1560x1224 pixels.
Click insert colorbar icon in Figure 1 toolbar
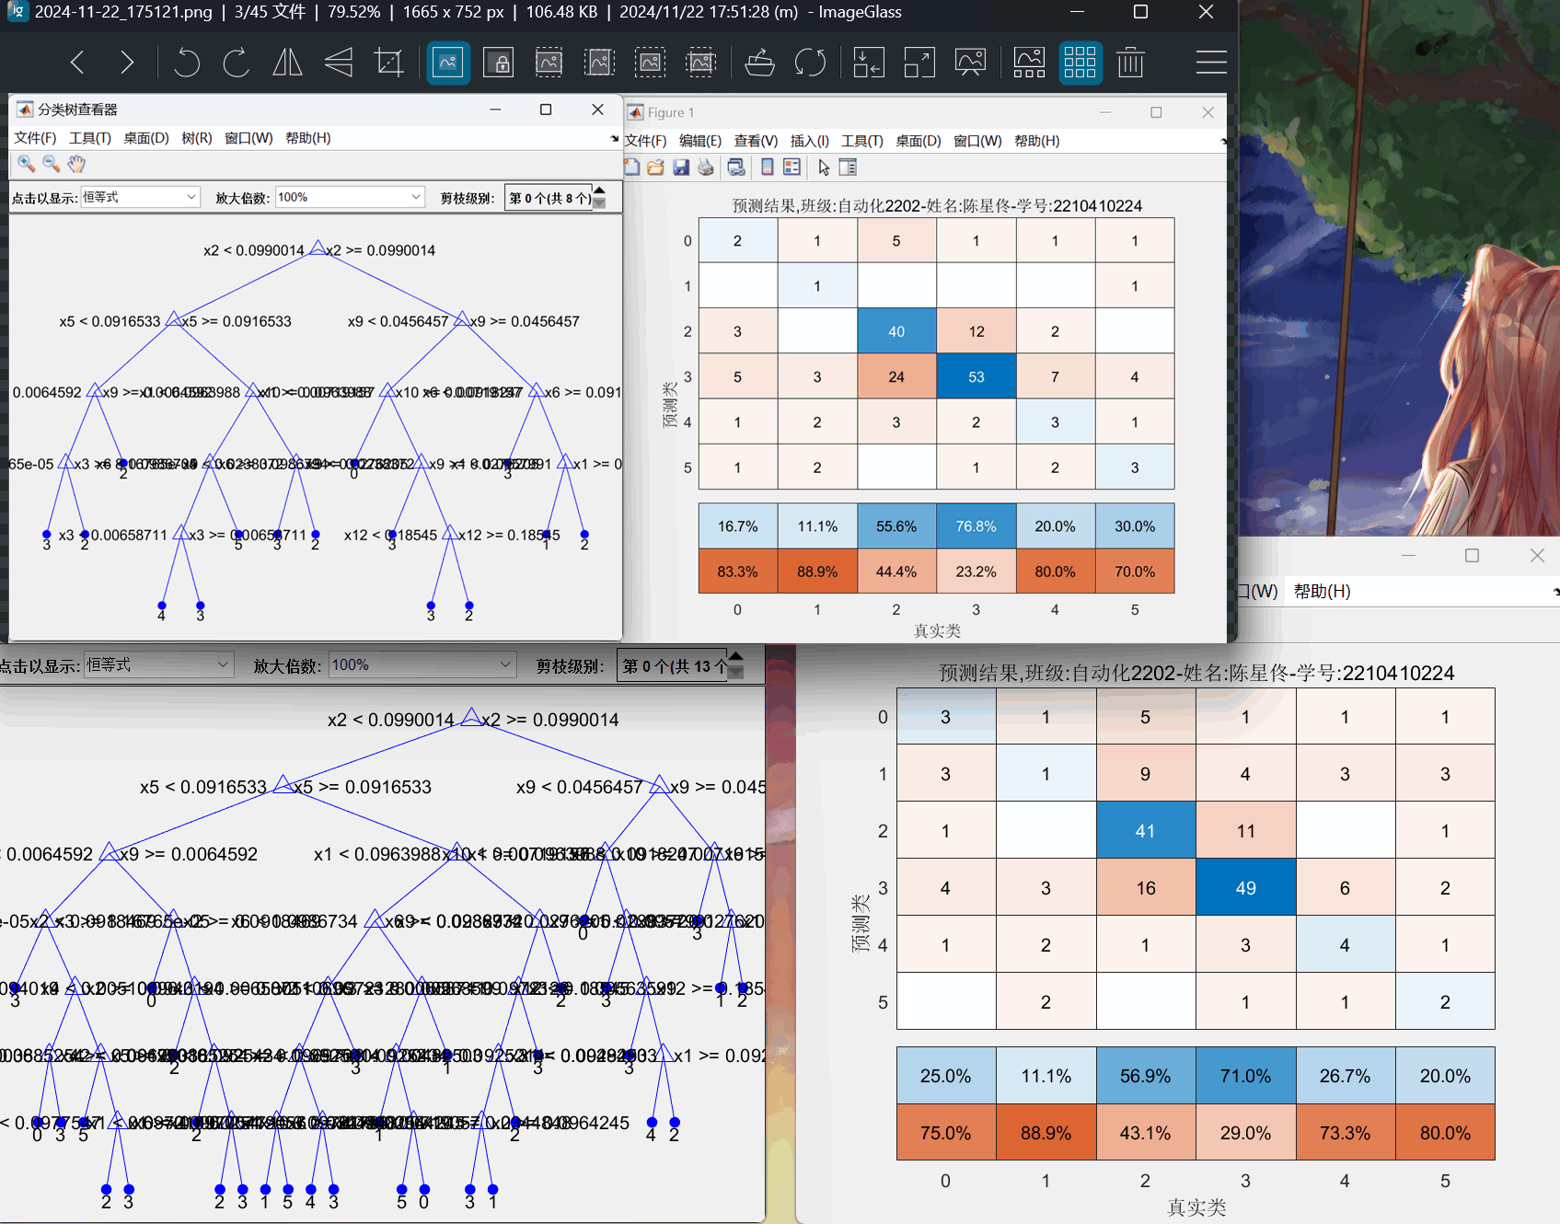tap(767, 167)
